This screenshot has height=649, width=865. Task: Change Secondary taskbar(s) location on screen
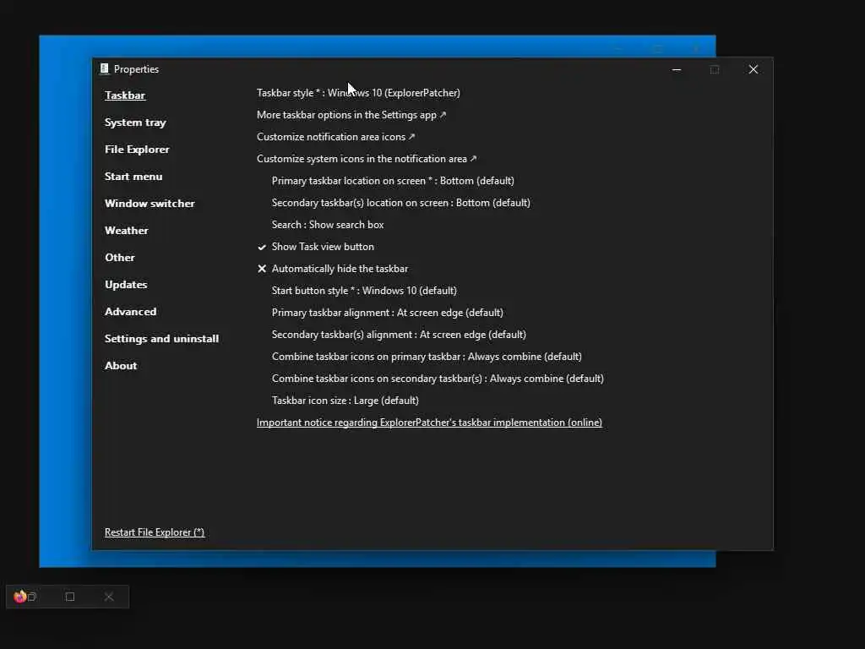401,203
